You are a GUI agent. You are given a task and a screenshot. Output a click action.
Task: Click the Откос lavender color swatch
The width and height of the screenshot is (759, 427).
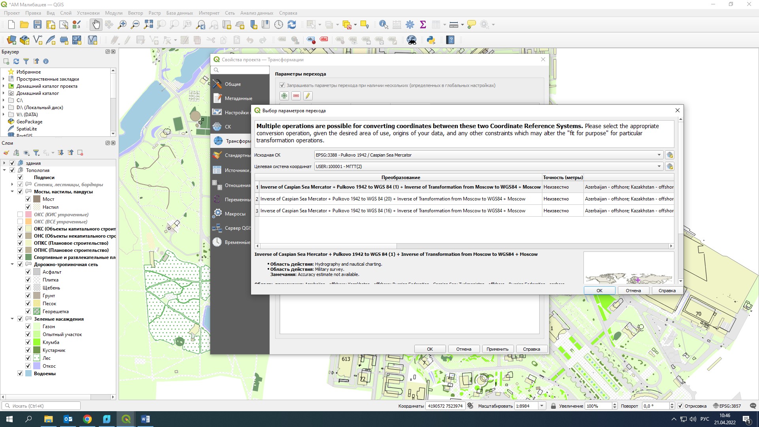(x=37, y=366)
